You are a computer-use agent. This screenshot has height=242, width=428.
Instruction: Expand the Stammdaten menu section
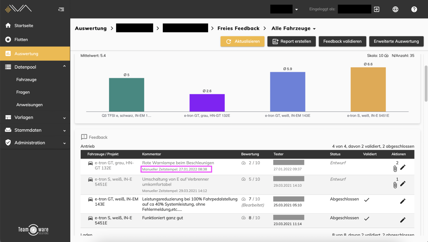click(x=64, y=131)
